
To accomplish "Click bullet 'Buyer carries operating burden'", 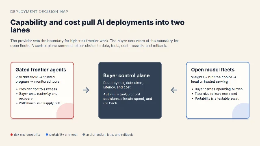I will tap(219, 89).
